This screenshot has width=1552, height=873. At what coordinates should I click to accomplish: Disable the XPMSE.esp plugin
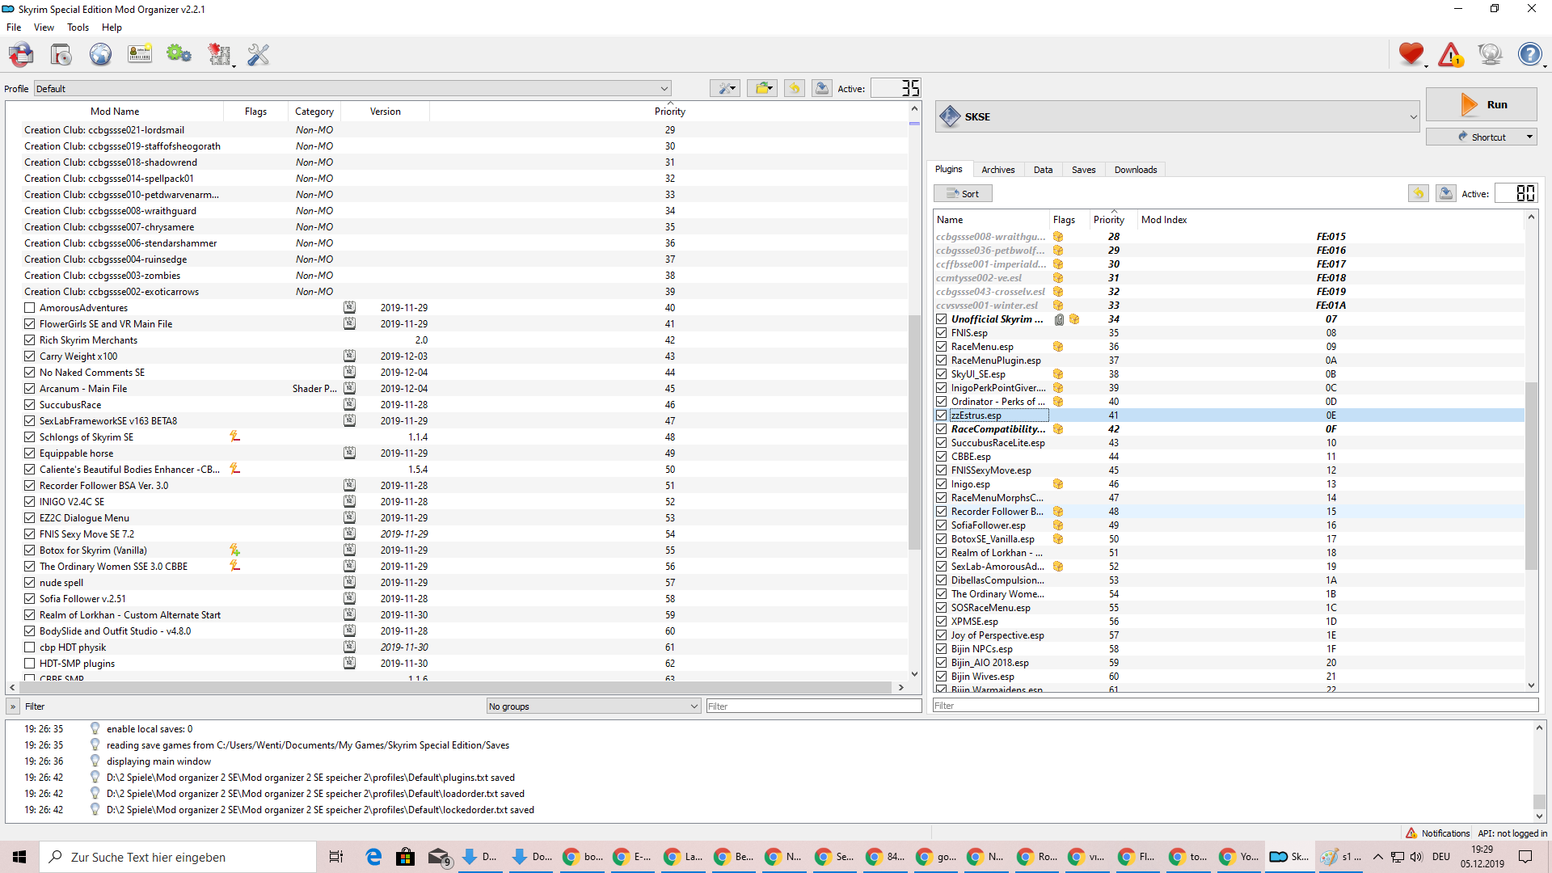pyautogui.click(x=942, y=622)
